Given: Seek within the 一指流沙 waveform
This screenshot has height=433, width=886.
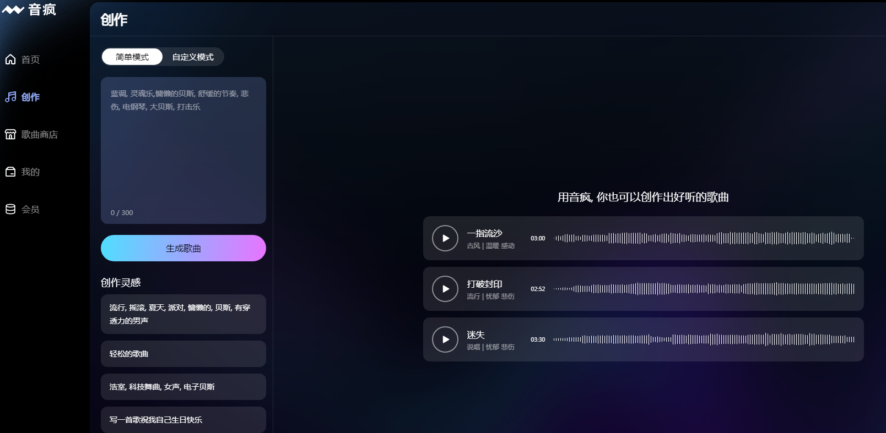Looking at the screenshot, I should [704, 238].
